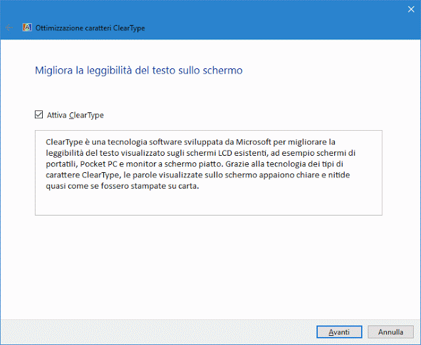Cancel the wizard with Annulla

point(390,332)
